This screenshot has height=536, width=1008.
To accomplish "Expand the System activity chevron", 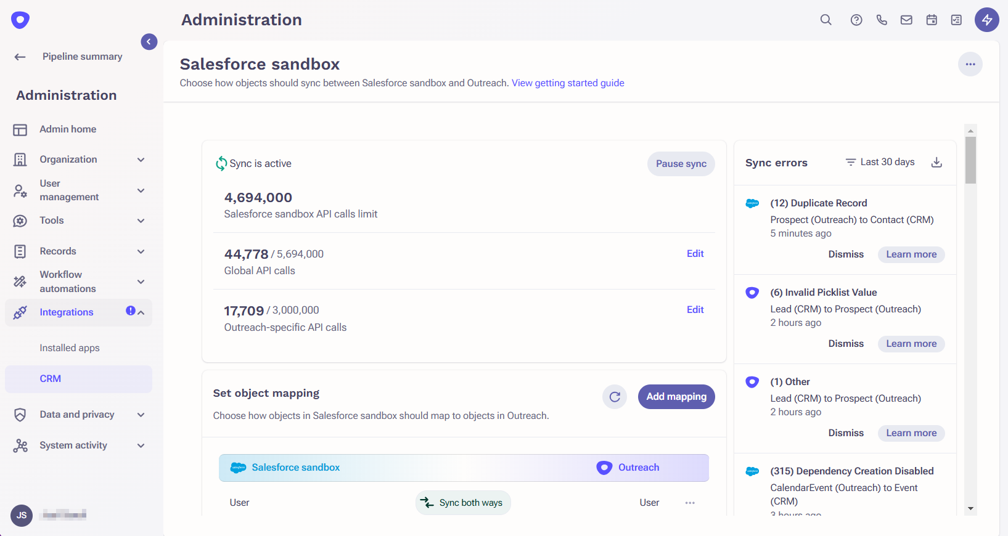I will pos(141,445).
